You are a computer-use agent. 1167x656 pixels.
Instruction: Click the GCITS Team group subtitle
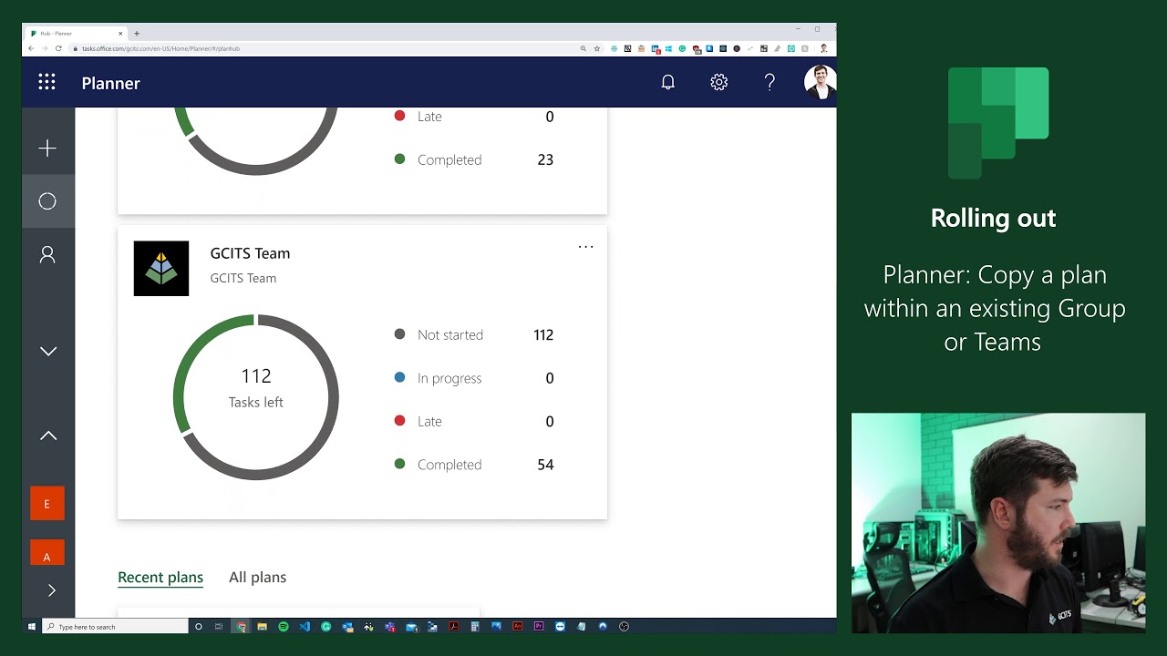click(243, 278)
